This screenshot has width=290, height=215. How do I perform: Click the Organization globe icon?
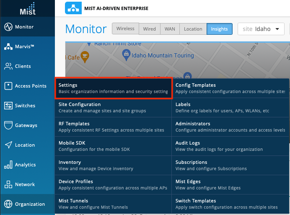[x=8, y=204]
